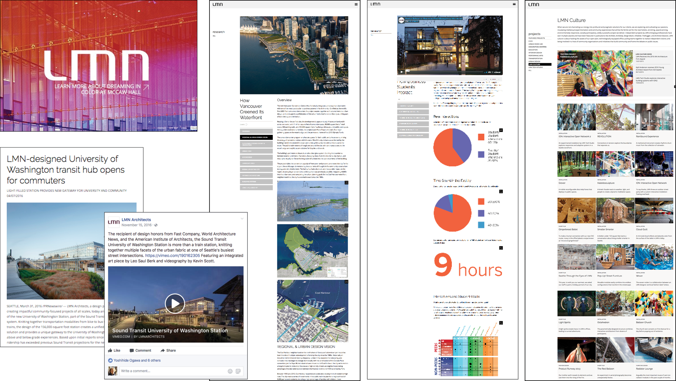
Task: Open hamburger menu on business students page
Action: pyautogui.click(x=514, y=4)
